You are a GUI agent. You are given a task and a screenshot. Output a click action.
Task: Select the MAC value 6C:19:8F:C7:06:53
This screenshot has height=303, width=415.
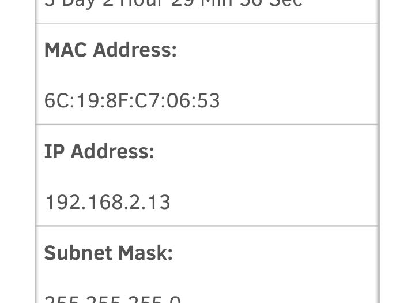click(132, 101)
